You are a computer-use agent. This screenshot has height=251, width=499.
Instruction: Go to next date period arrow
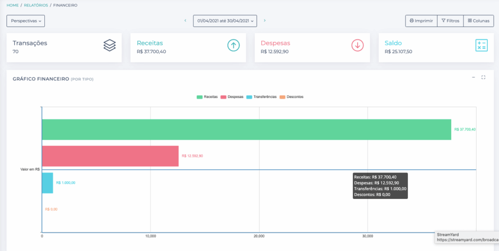coord(265,21)
